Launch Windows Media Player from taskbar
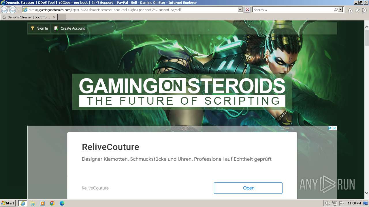Viewport: 369px width, 207px height. pos(42,203)
